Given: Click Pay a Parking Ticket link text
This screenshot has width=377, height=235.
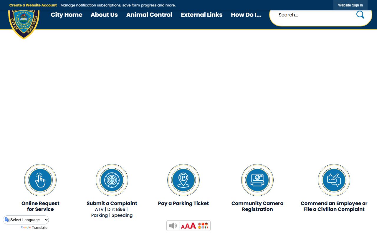Looking at the screenshot, I should [x=183, y=203].
